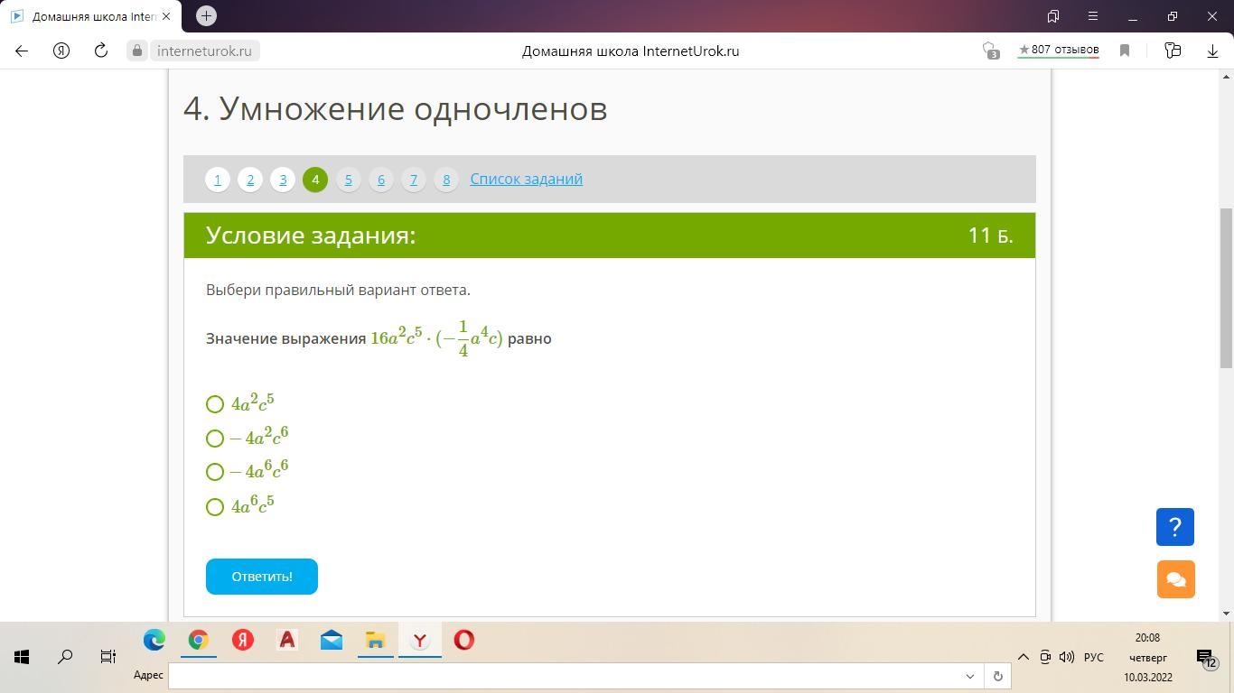This screenshot has height=693, width=1234.
Task: Open the protection shield counter icon
Action: click(x=991, y=51)
